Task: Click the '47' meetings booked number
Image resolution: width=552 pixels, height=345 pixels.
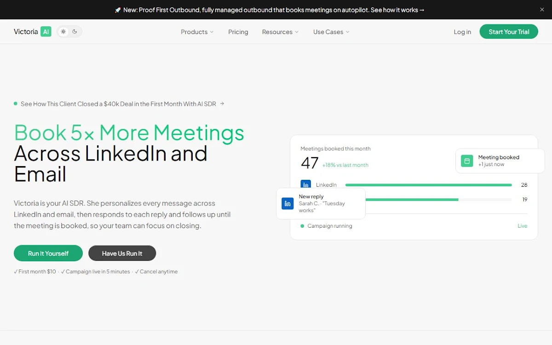Action: click(x=310, y=163)
